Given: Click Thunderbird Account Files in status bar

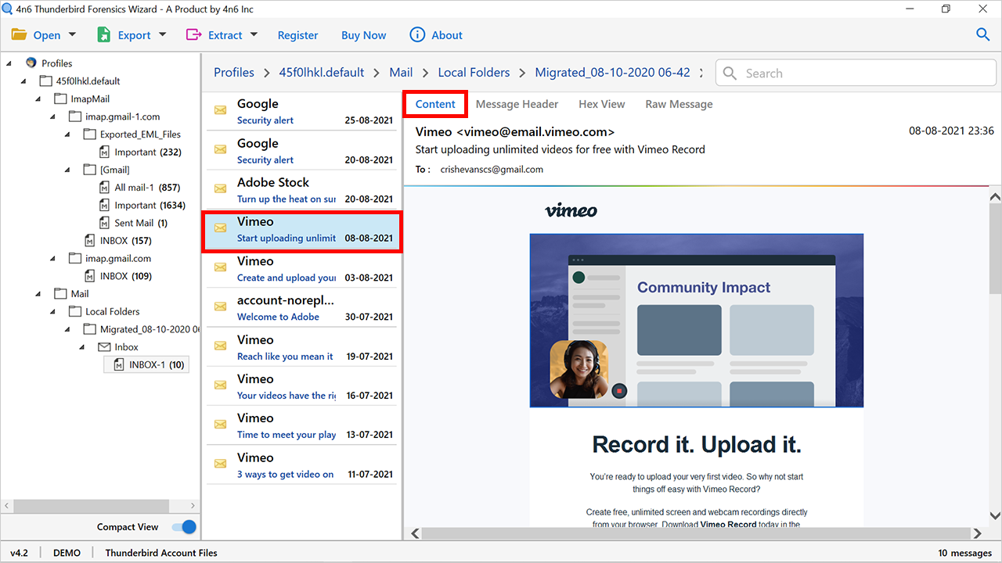Looking at the screenshot, I should tap(161, 553).
